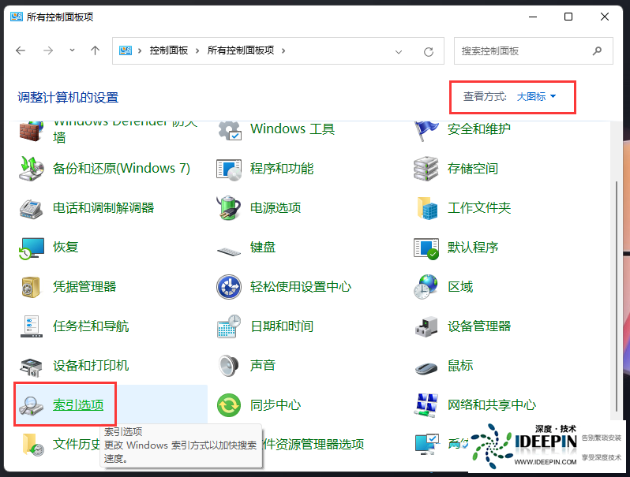
Task: Click the vertical scrollbar thumb
Action: [x=617, y=296]
